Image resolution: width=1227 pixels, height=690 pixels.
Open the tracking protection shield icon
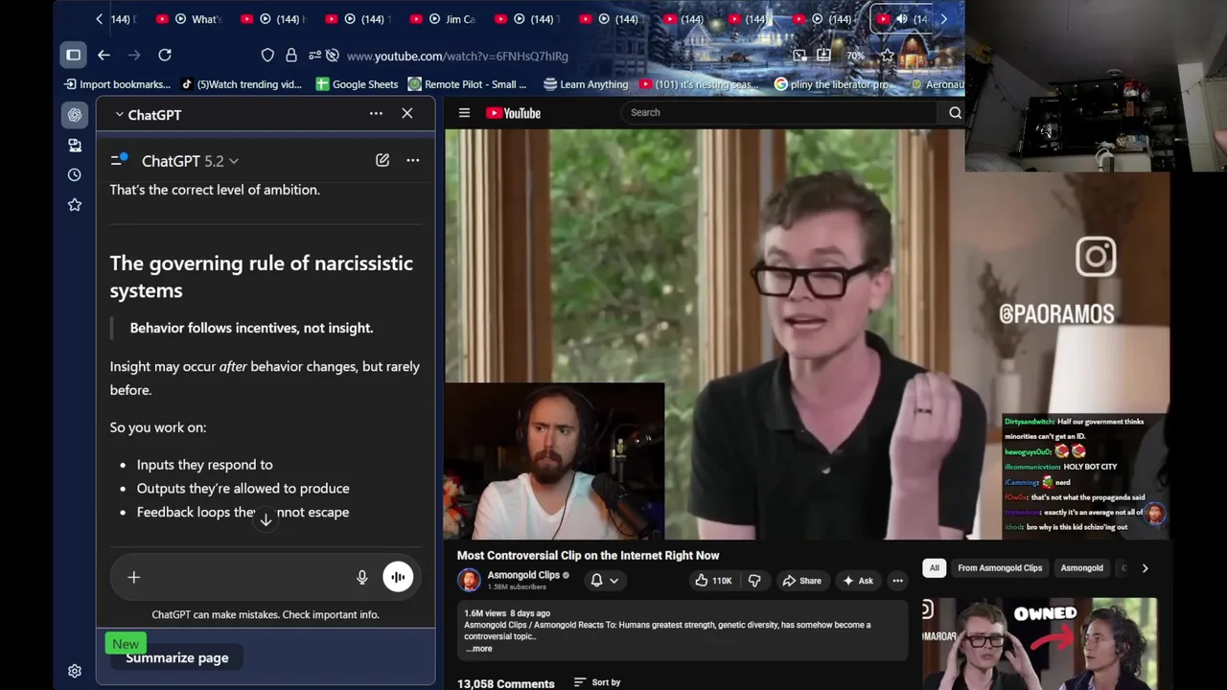pyautogui.click(x=267, y=56)
